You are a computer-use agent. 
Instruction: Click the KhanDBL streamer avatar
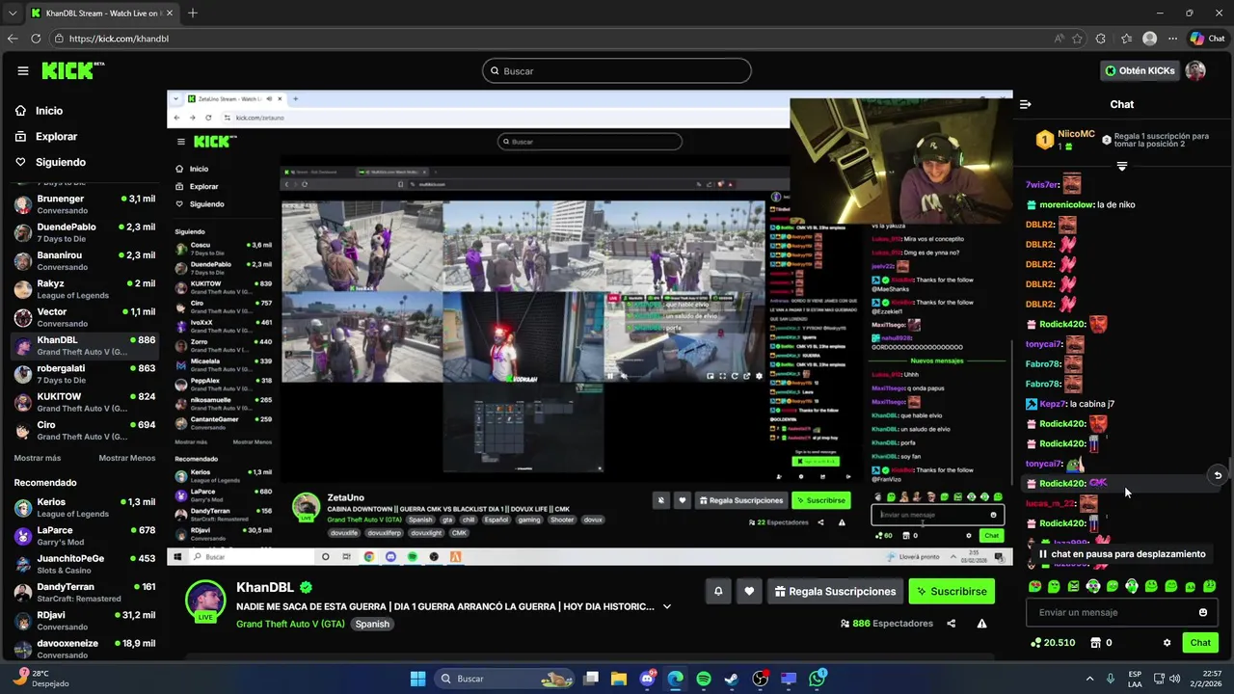tap(205, 600)
